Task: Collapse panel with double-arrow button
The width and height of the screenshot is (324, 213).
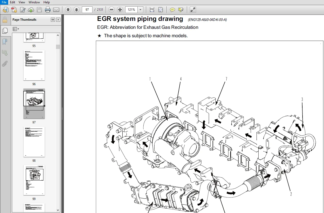Action: (x=53, y=20)
